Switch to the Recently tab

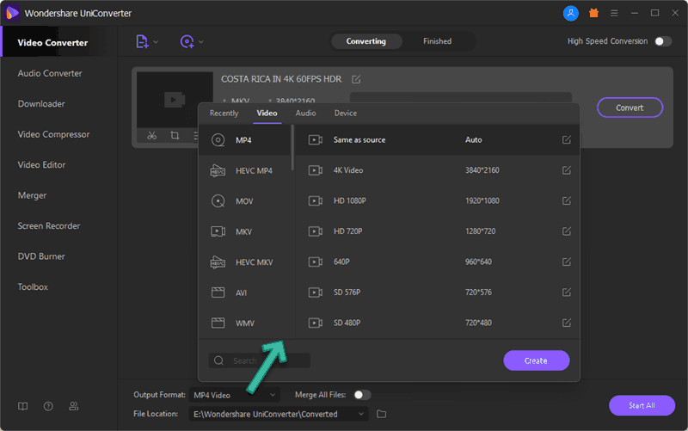tap(224, 114)
